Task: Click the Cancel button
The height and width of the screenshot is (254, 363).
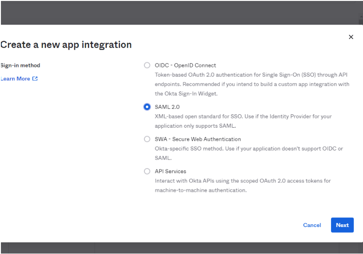Action: click(312, 225)
